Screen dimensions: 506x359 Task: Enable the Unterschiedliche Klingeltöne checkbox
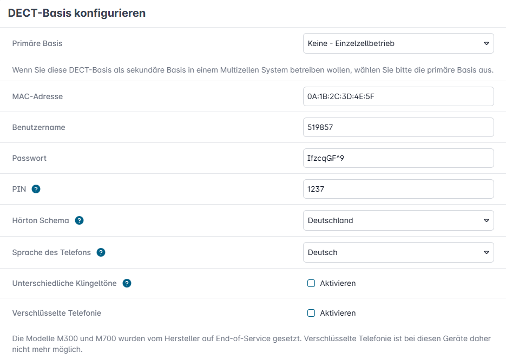tap(311, 283)
